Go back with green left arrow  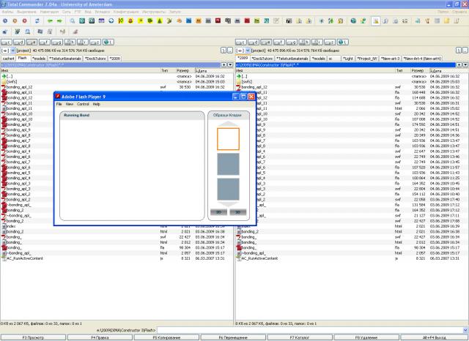(50, 21)
